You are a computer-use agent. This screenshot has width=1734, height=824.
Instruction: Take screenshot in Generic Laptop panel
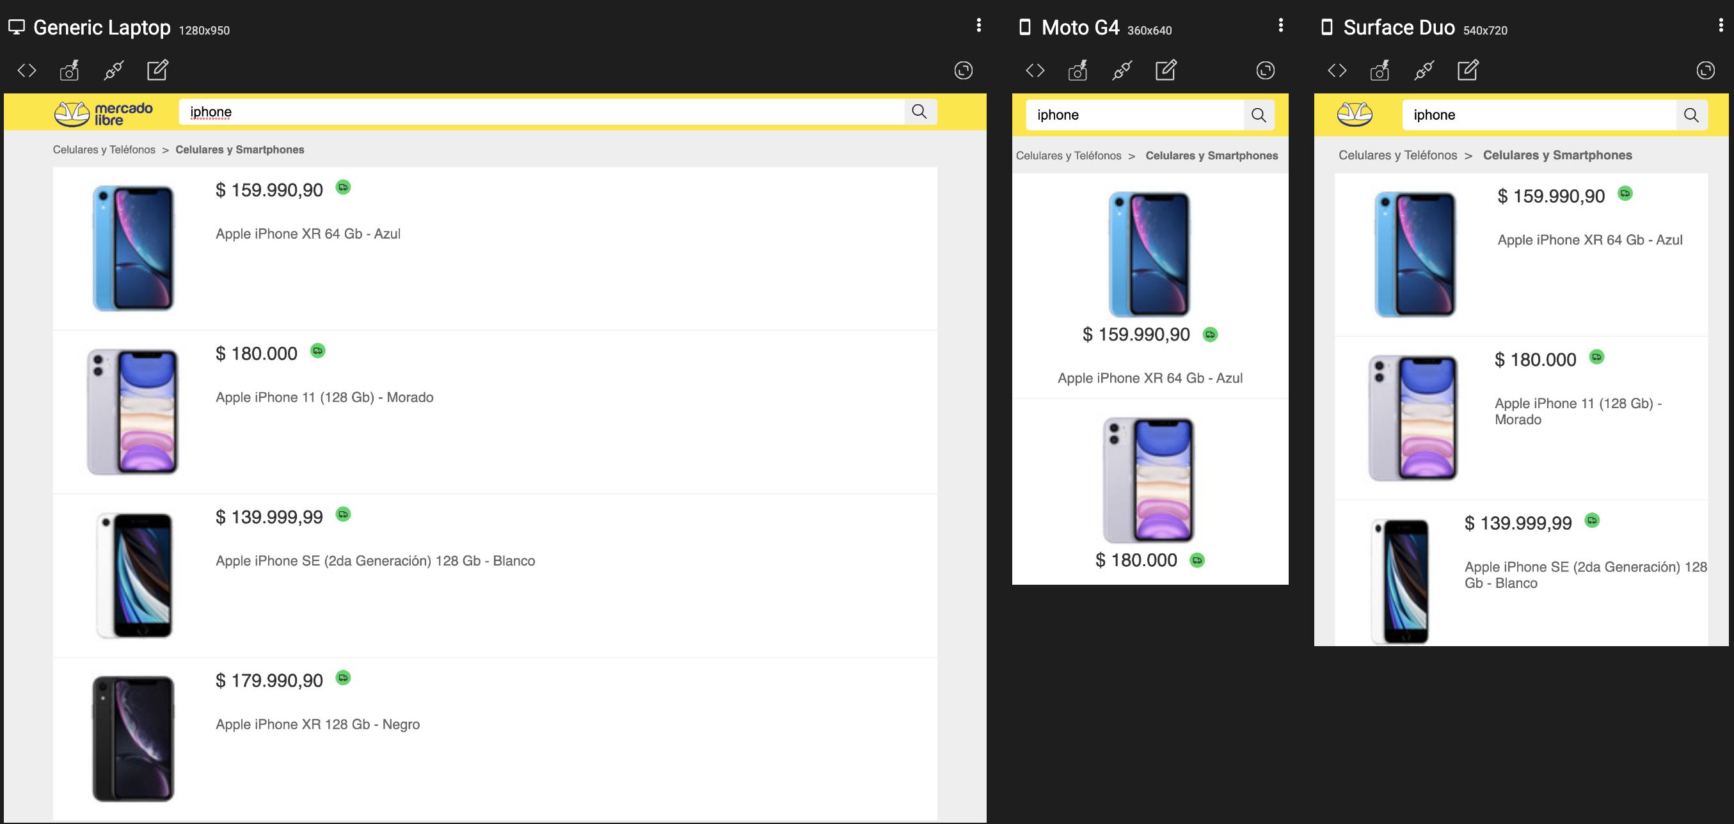(69, 70)
